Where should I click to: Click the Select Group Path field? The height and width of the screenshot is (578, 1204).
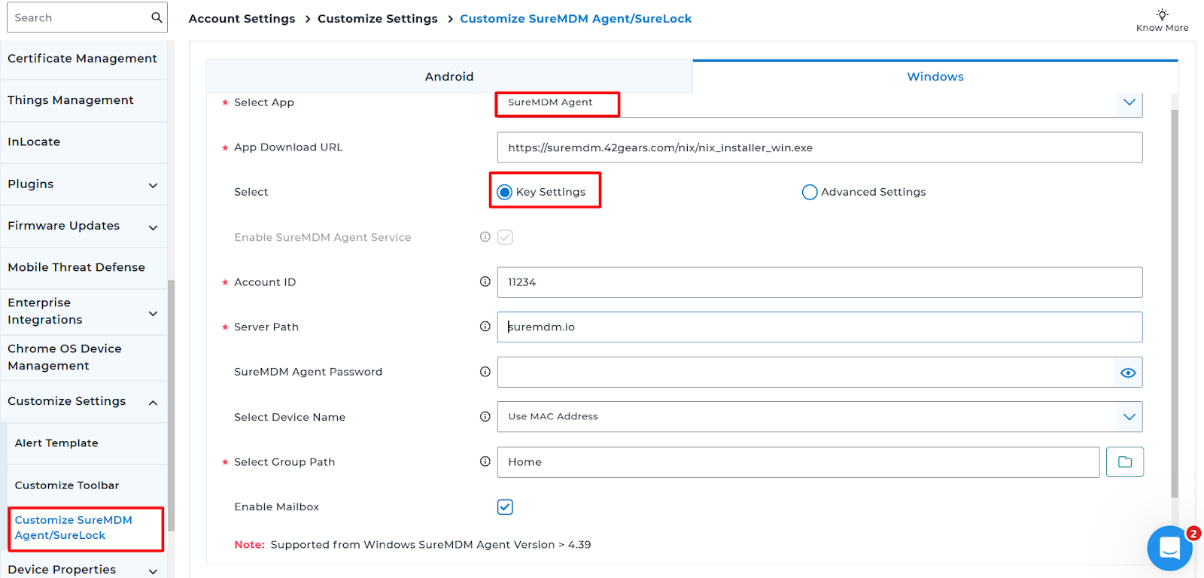pos(798,462)
